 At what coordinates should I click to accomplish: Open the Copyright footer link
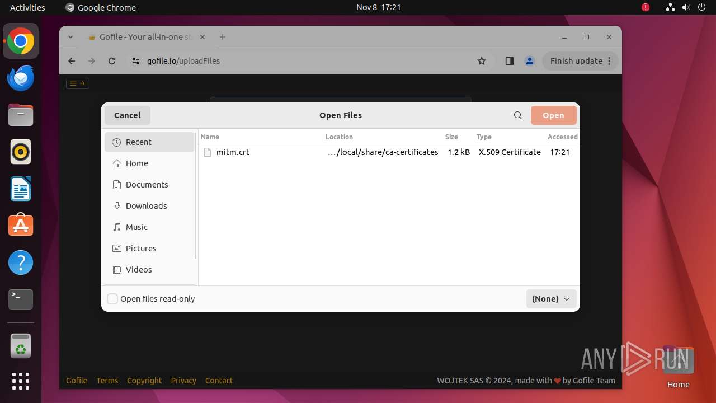tap(144, 381)
